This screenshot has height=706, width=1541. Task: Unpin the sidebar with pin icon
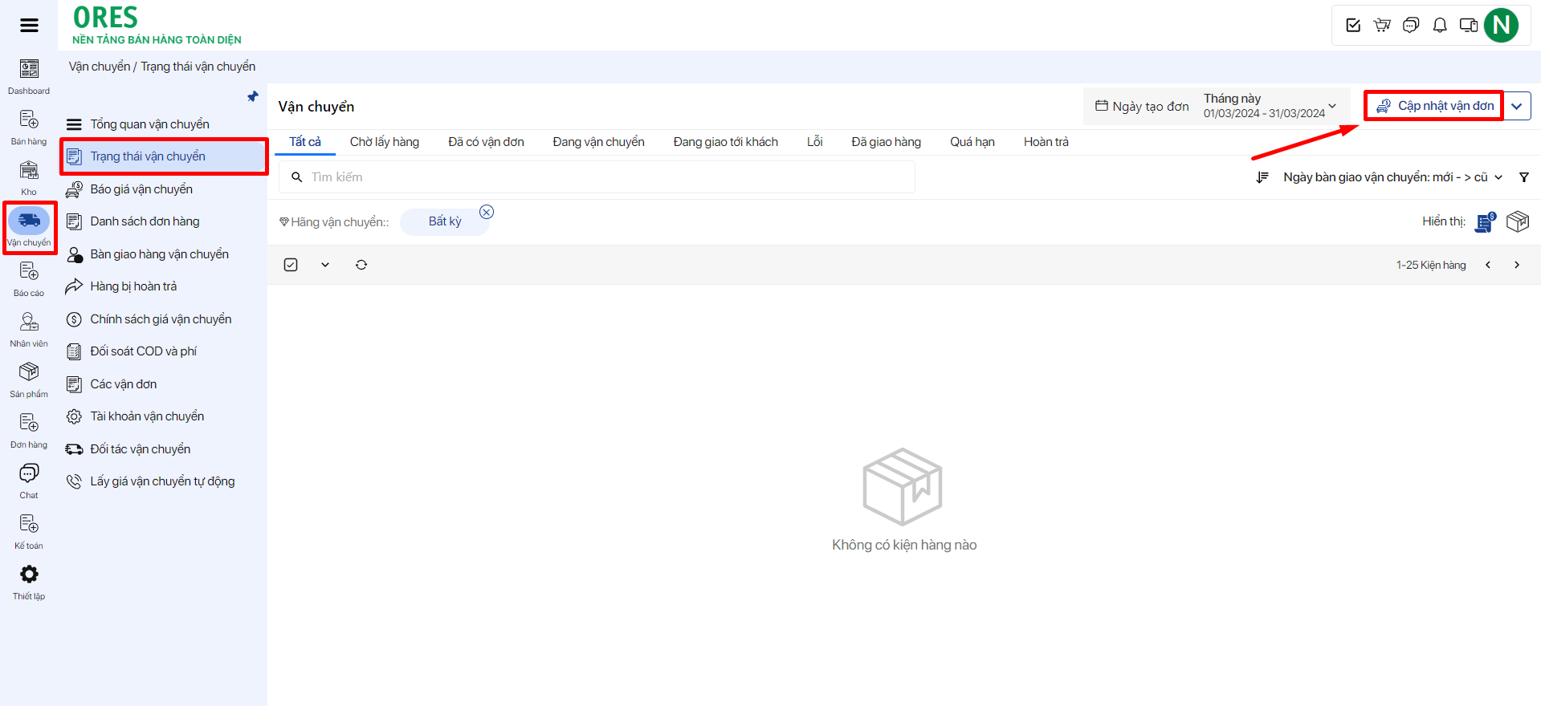click(253, 97)
